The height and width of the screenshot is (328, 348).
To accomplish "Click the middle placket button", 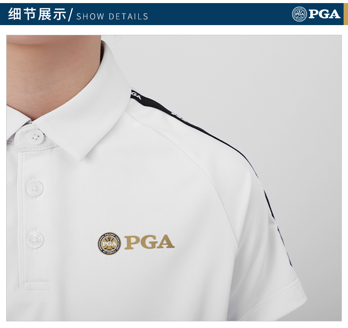I will (x=35, y=188).
